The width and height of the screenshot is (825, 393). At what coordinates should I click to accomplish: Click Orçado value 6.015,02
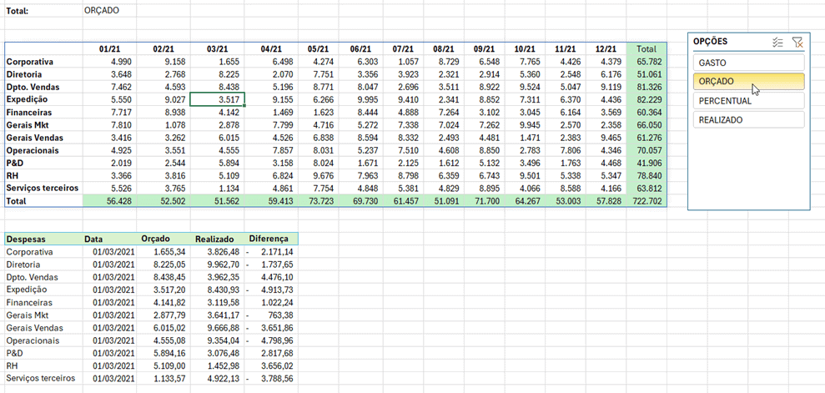point(163,327)
